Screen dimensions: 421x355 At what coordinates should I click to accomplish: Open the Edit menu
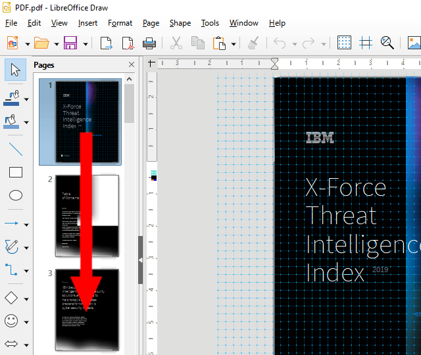point(34,23)
